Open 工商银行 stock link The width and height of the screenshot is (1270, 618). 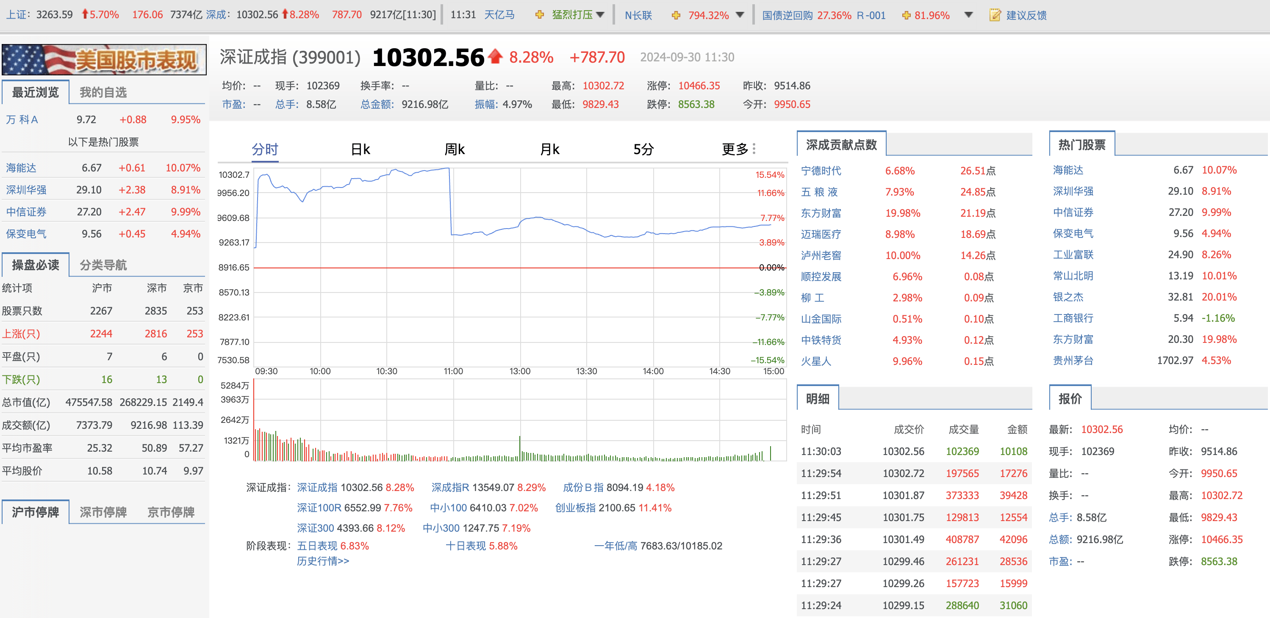coord(1073,318)
